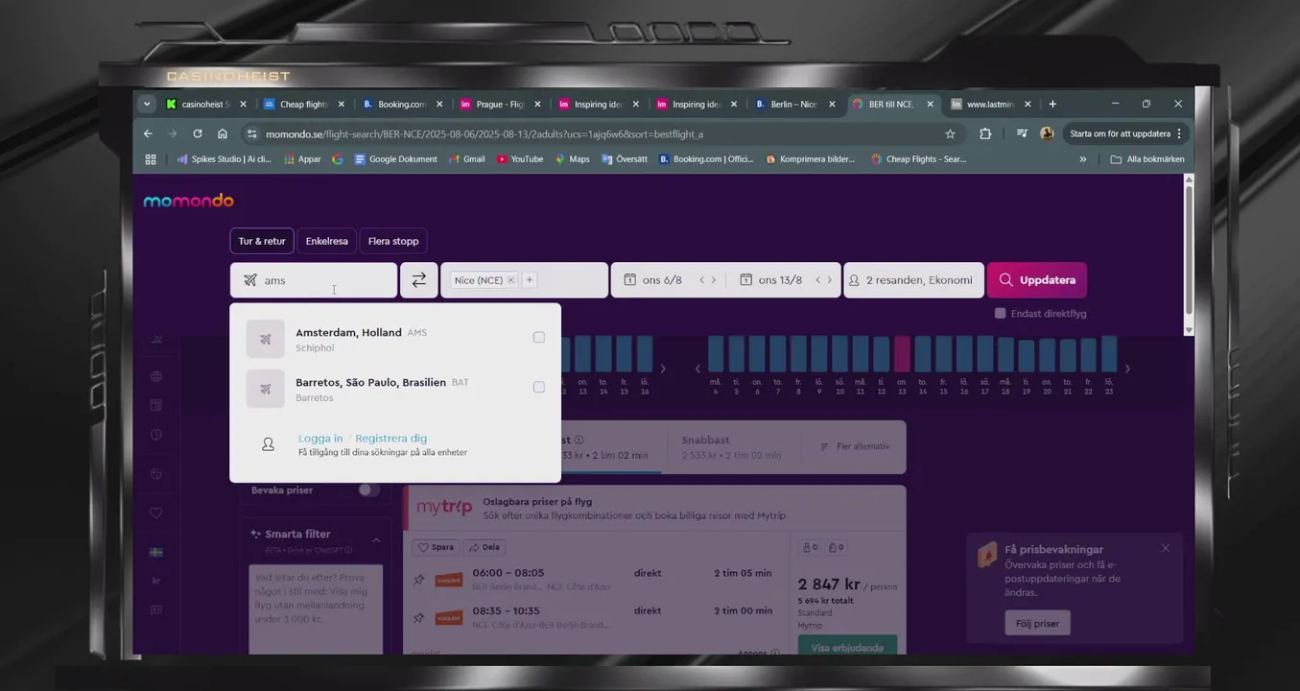Open return date ons 13/8 picker
The image size is (1300, 691).
[770, 280]
